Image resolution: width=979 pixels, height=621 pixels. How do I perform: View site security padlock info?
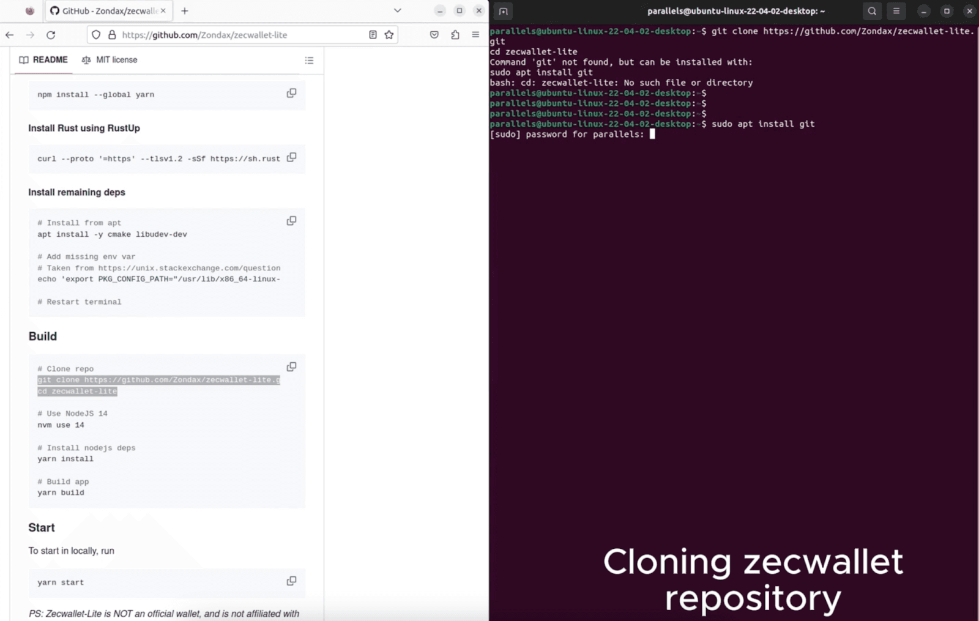point(112,35)
